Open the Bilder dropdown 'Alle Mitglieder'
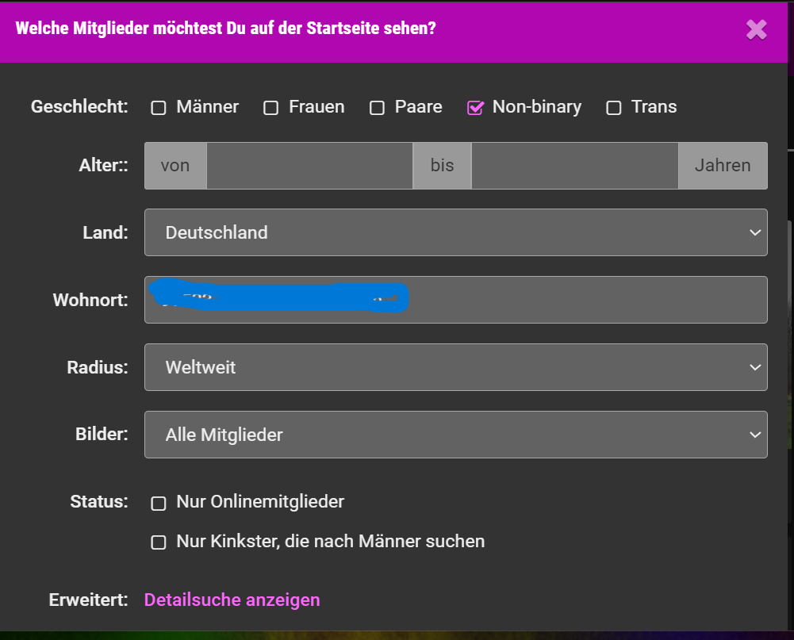The image size is (794, 640). point(455,435)
